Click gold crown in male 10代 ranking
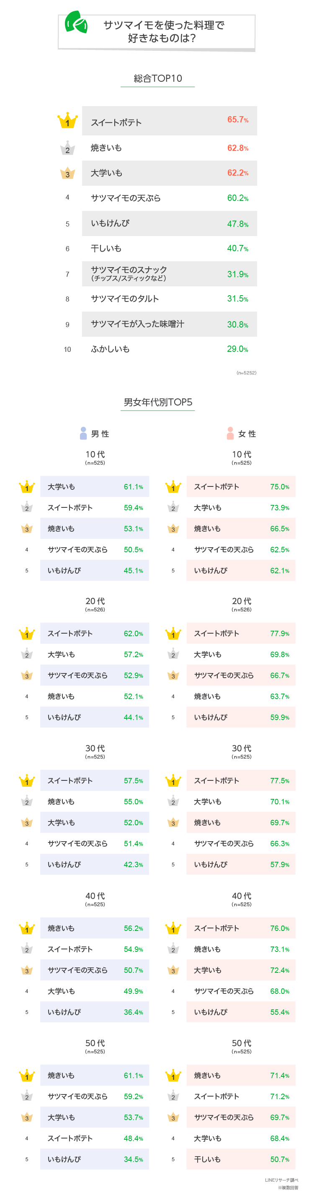This screenshot has width=314, height=1201. pos(27,486)
